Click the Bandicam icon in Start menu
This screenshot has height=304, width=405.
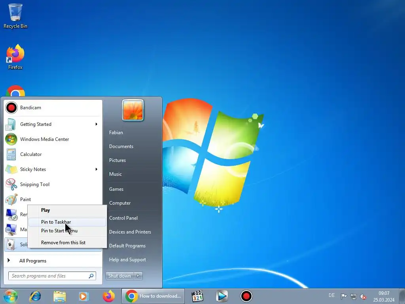point(11,108)
